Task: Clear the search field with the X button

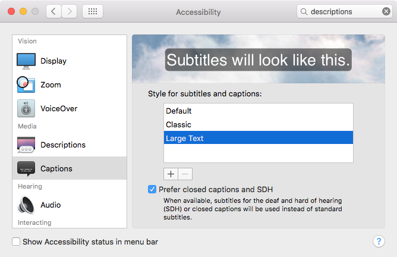Action: pyautogui.click(x=386, y=11)
